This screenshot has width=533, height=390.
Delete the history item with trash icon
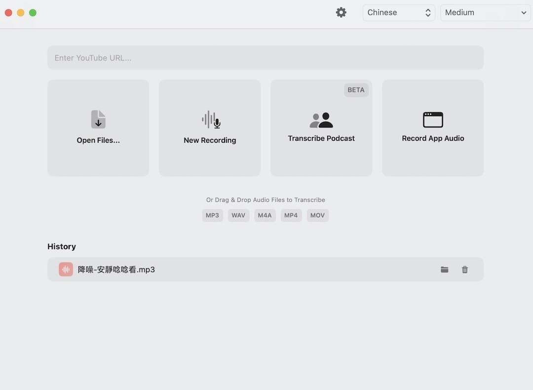(x=465, y=270)
